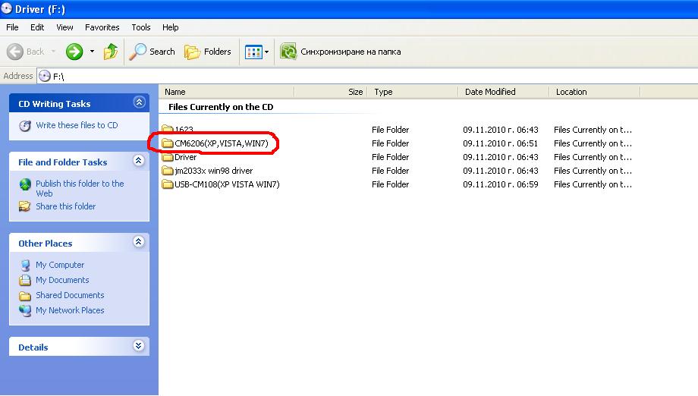Click the Driver (F:) title bar disc icon
This screenshot has height=396, width=698.
pos(7,8)
